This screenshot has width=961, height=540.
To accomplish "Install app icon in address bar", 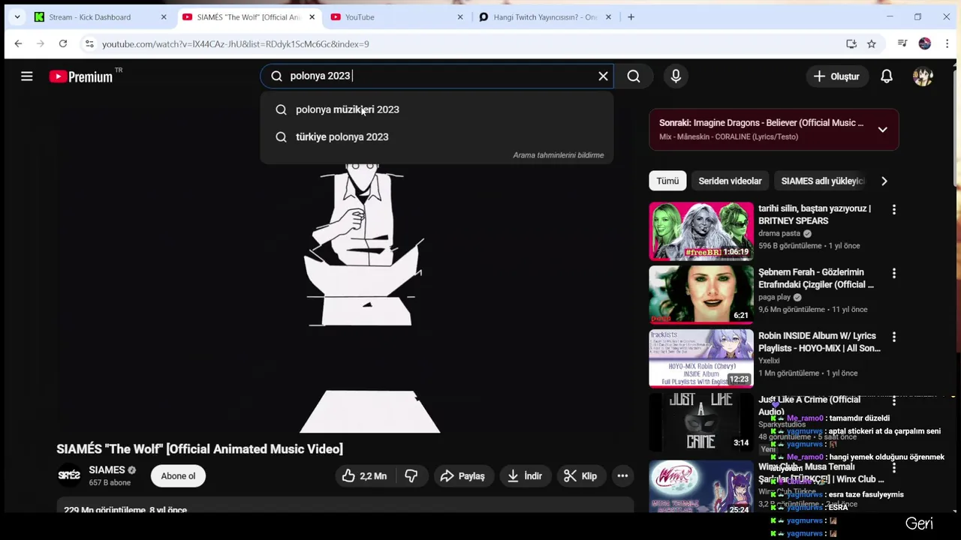I will [851, 43].
